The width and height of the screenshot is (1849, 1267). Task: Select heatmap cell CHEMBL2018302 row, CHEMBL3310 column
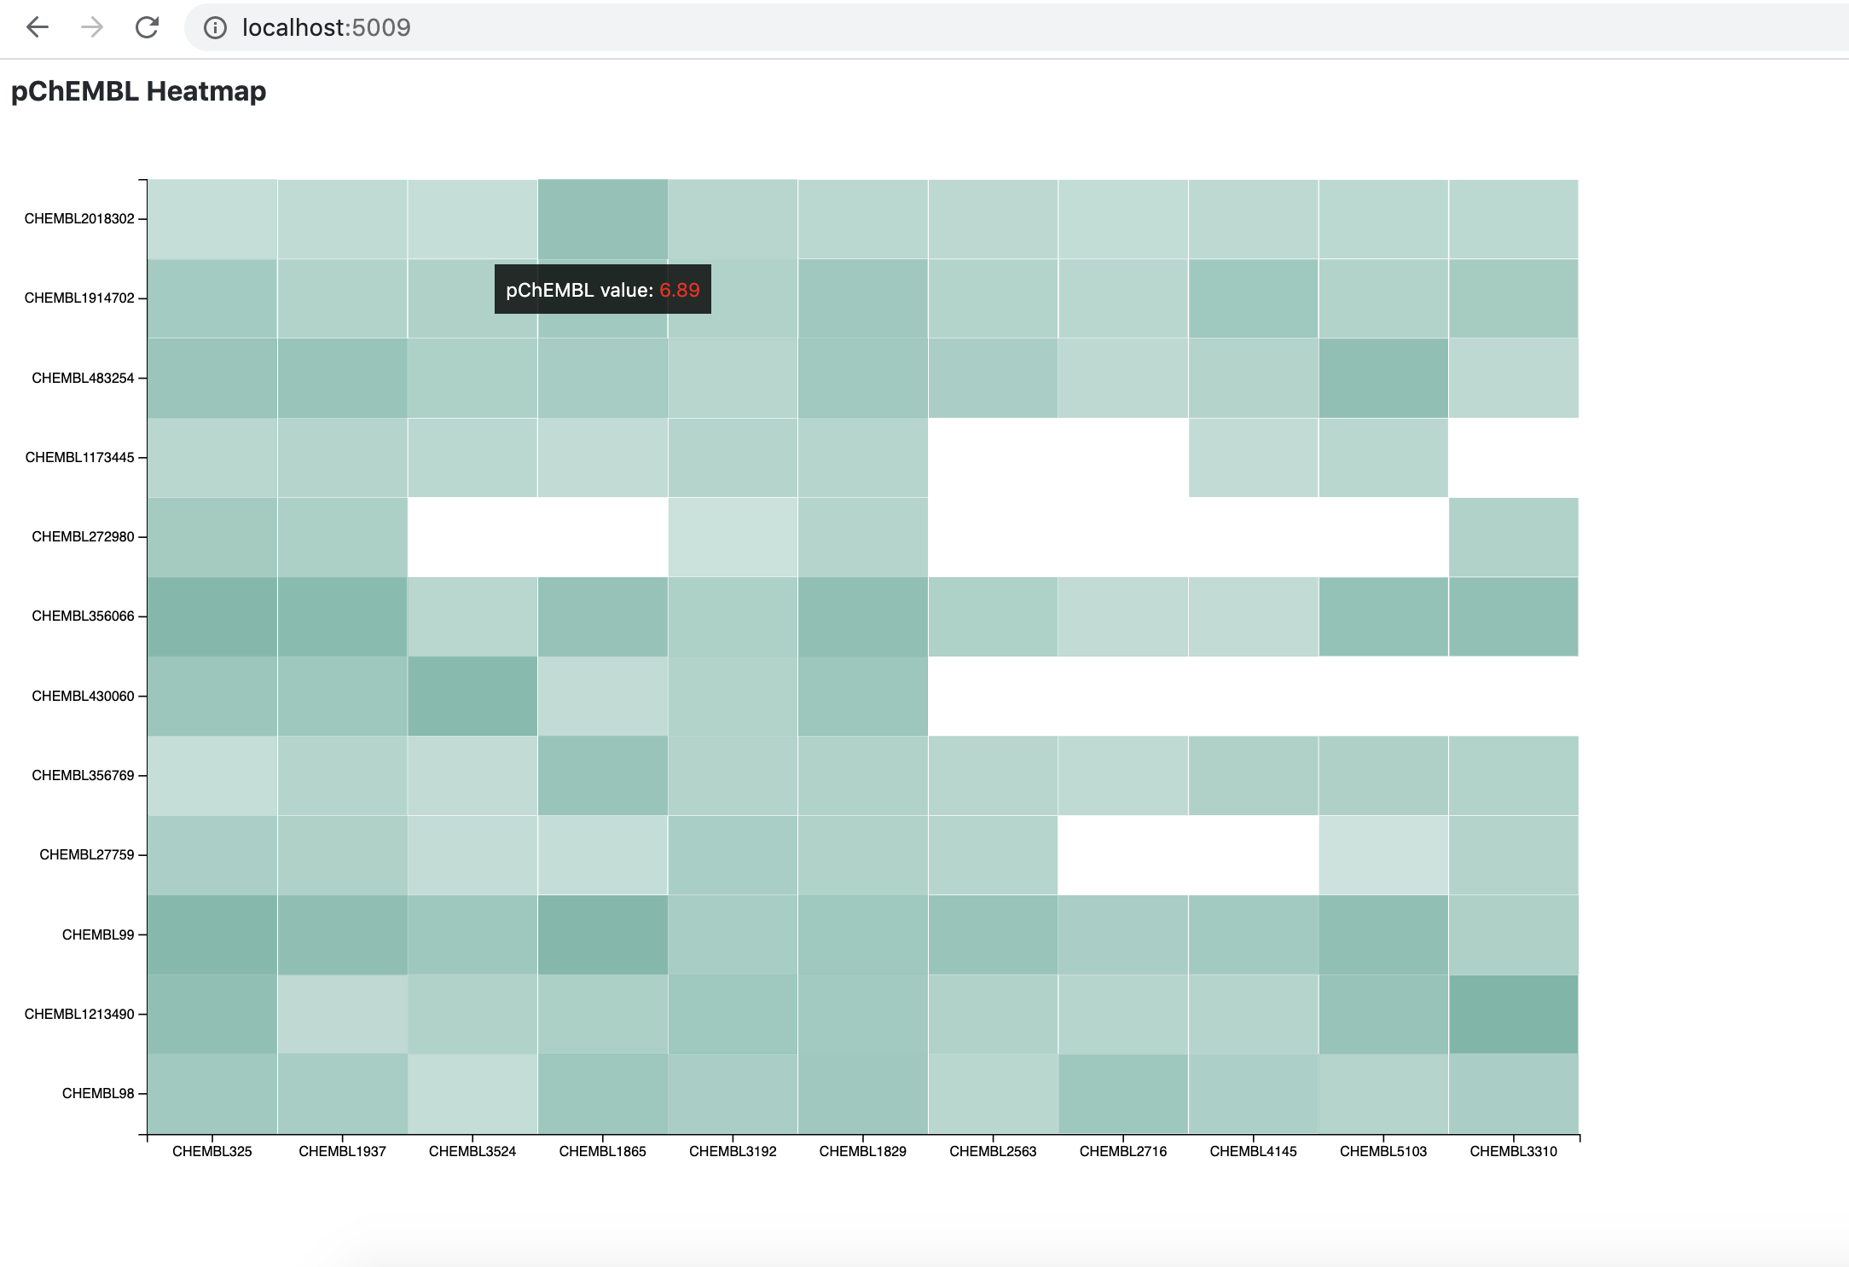(x=1514, y=219)
